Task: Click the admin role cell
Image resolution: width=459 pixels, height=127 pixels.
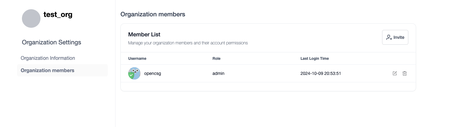Action: click(218, 73)
